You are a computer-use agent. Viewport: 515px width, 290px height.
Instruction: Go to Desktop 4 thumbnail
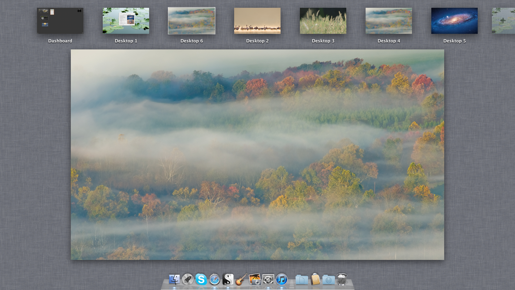[389, 21]
